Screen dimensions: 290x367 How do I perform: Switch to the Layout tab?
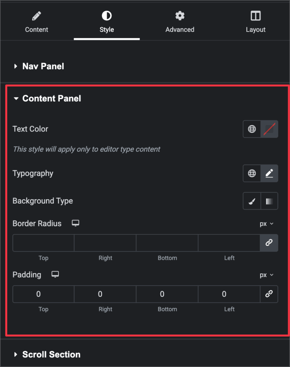[256, 22]
